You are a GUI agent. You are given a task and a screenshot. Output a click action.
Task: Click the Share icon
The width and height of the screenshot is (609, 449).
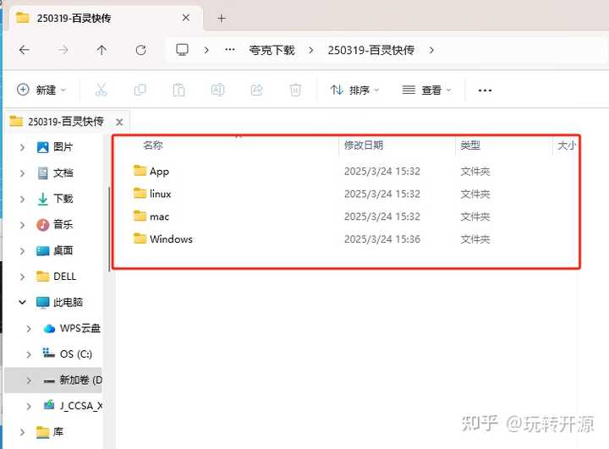[x=257, y=90]
